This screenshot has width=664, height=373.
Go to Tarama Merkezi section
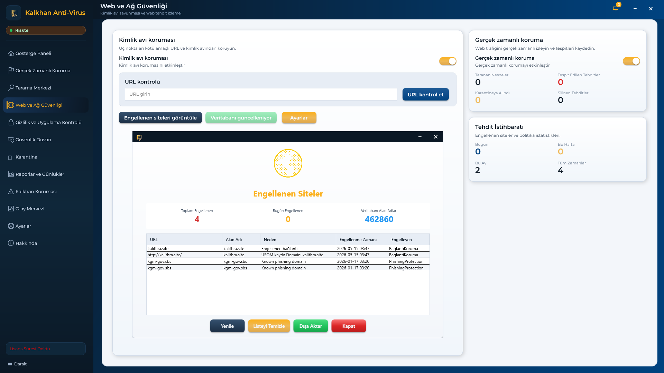tap(46, 88)
